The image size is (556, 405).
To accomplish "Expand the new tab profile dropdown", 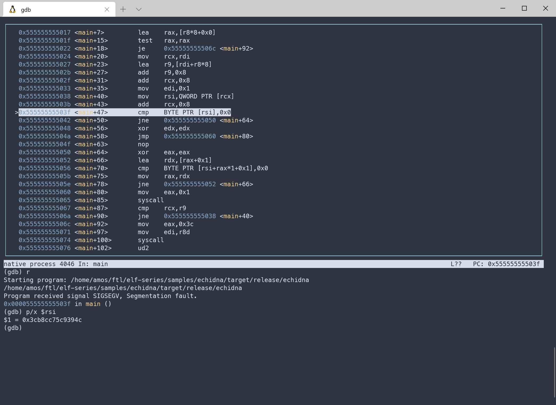I will click(139, 9).
